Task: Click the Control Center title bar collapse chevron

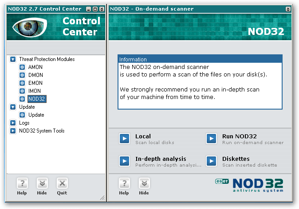Action: point(102,9)
